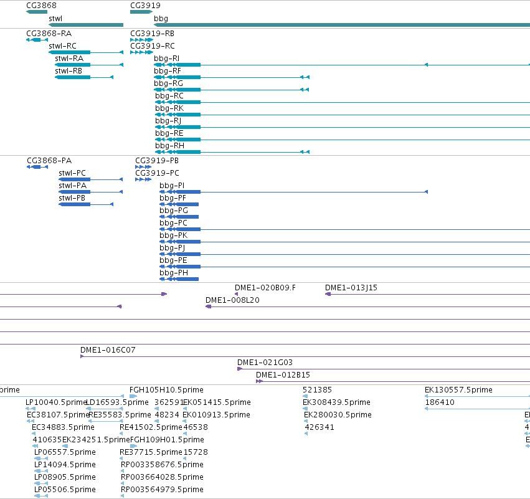Select the bbg-PC protein label
The image size is (530, 499).
coord(173,223)
